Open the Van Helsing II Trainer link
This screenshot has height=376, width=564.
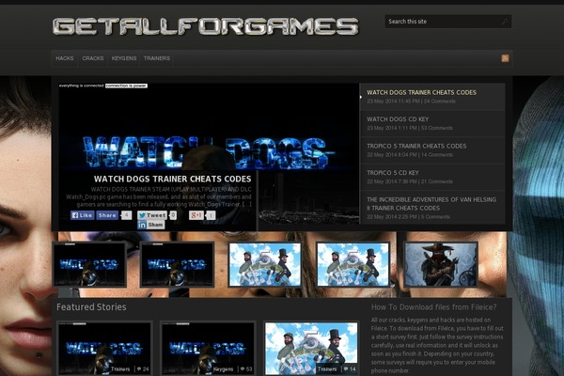(x=429, y=203)
